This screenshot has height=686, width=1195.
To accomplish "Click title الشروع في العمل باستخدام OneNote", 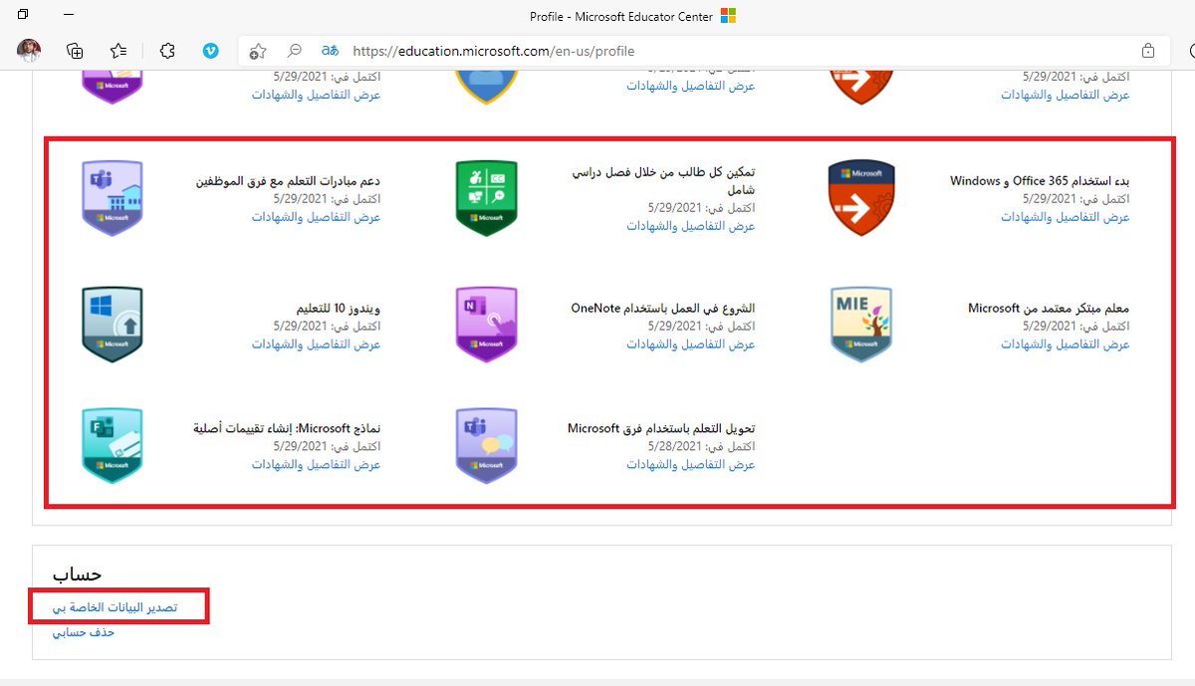I will pos(663,309).
